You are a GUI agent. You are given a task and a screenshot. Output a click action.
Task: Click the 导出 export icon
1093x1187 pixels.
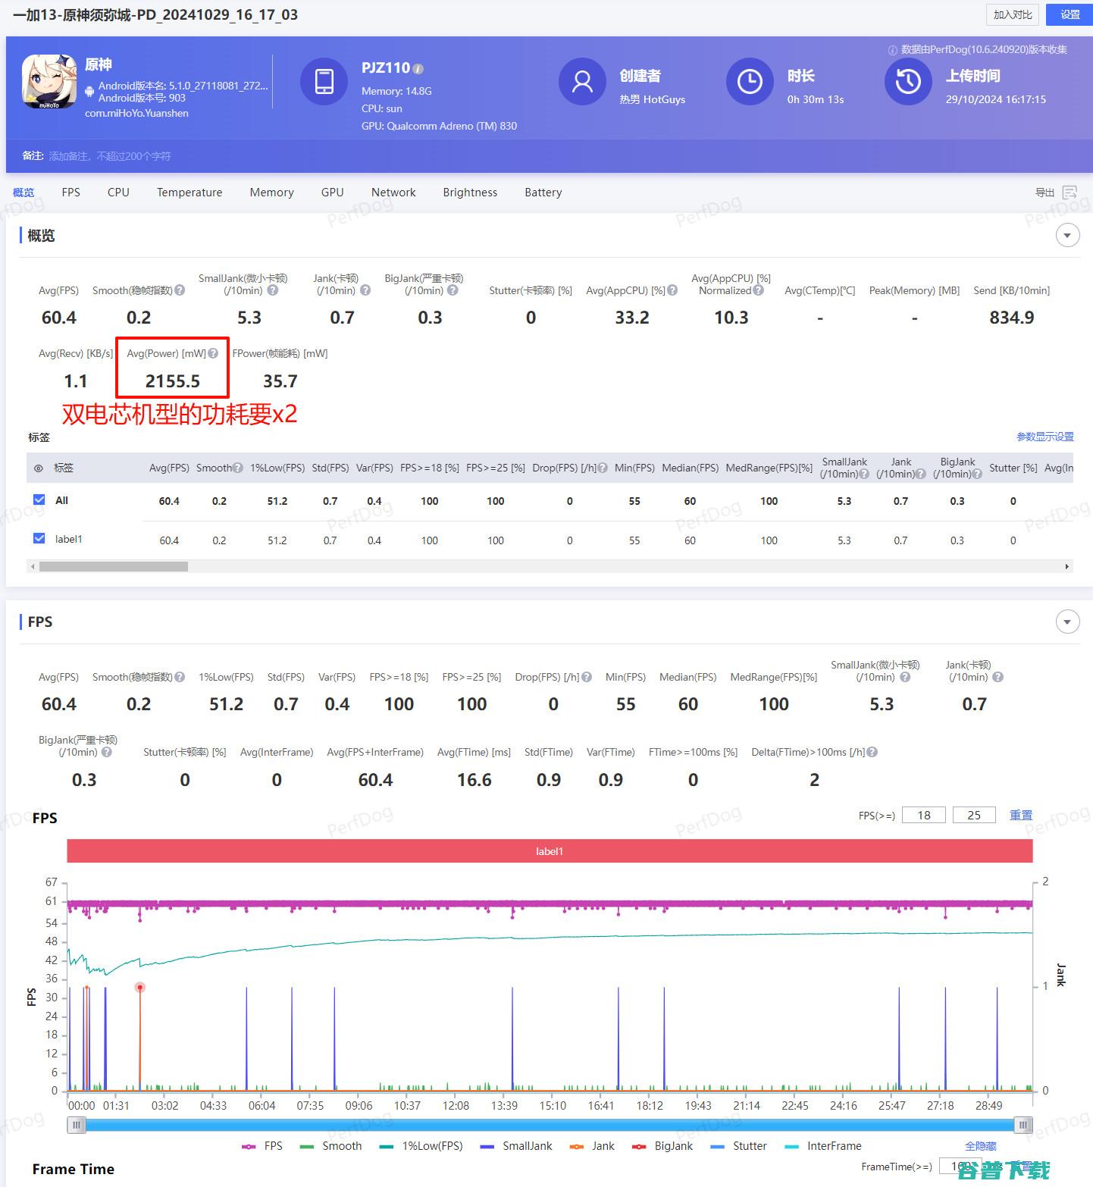click(x=1070, y=192)
